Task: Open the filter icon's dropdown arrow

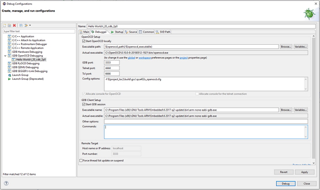Action: pos(30,26)
